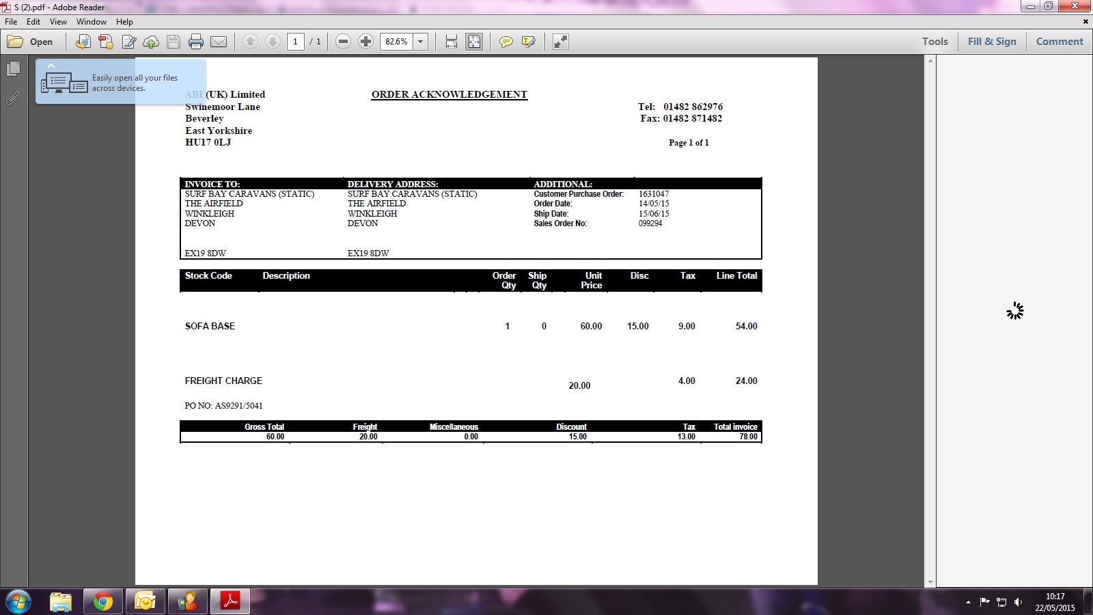This screenshot has height=615, width=1093.
Task: Click the Save file icon
Action: pos(174,42)
